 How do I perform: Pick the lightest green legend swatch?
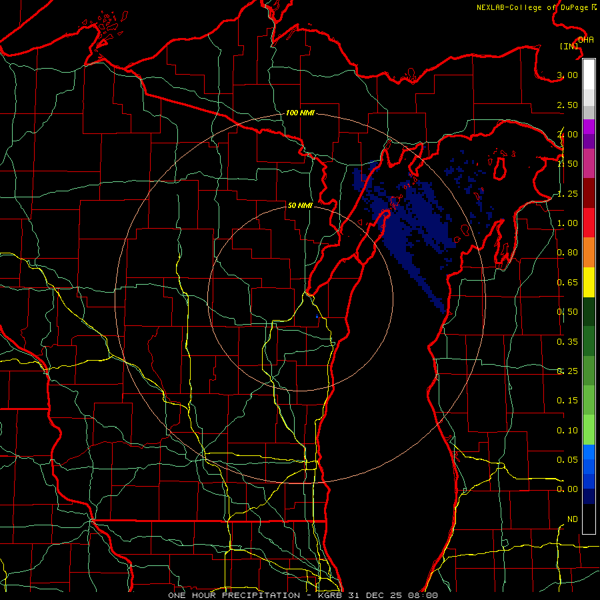coord(589,430)
